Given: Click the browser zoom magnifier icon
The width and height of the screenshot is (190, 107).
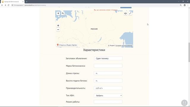Looking at the screenshot, I should point(181,5).
